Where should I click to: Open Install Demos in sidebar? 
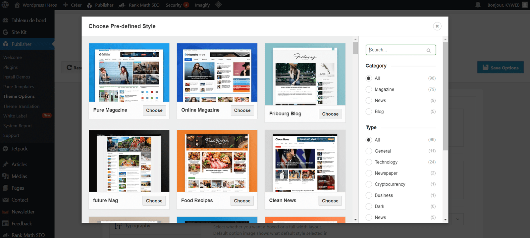coord(17,77)
